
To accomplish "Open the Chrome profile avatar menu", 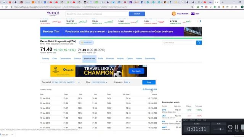I will pyautogui.click(x=242, y=7).
